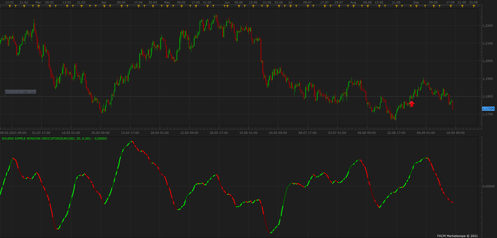
Task: Click bottom axis date 01.03 17:00
Action: [x=41, y=133]
